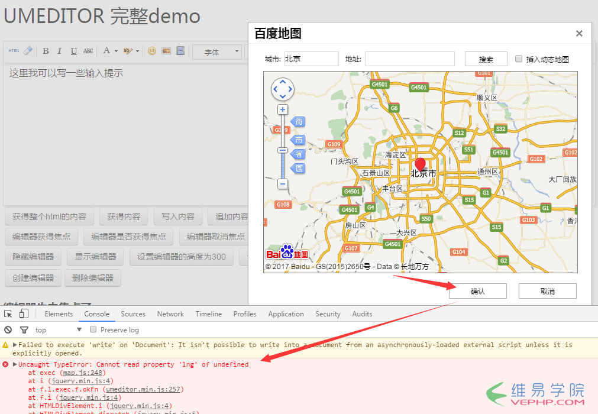Switch to the Sources tab
Image resolution: width=598 pixels, height=414 pixels.
(x=133, y=313)
